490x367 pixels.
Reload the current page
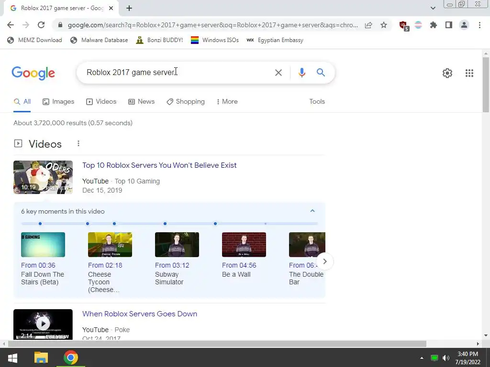pyautogui.click(x=41, y=25)
